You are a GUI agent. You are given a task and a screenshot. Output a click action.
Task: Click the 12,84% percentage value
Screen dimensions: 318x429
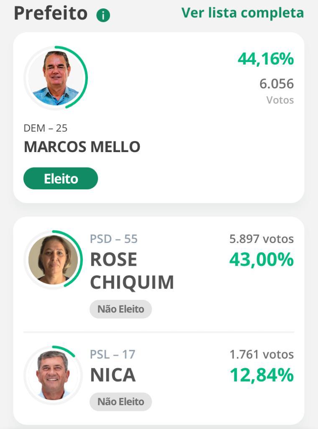point(262,375)
